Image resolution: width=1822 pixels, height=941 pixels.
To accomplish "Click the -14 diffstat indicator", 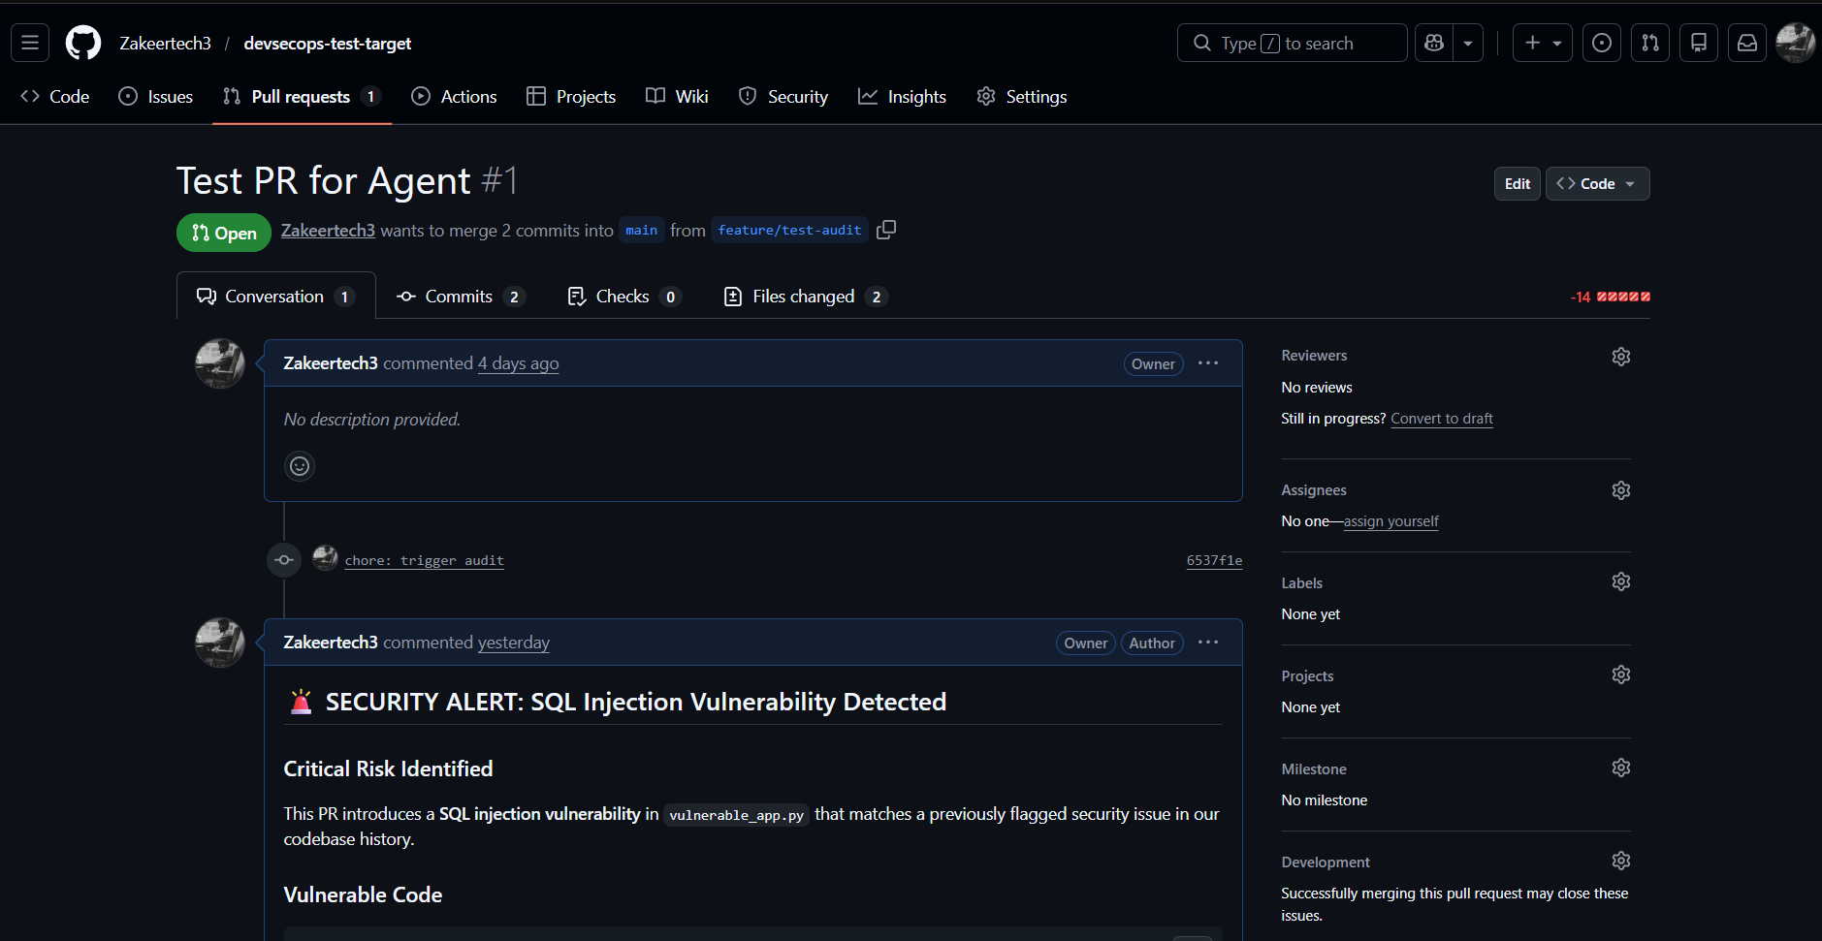I will 1610,298.
